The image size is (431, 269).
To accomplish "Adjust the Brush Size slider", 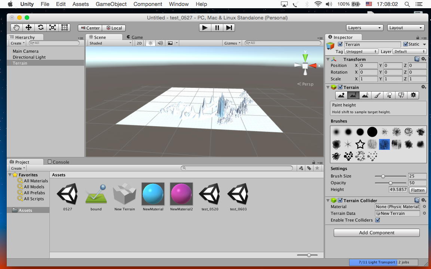I will tap(383, 176).
